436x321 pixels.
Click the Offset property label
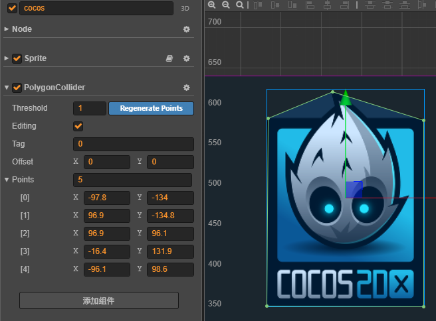[23, 162]
